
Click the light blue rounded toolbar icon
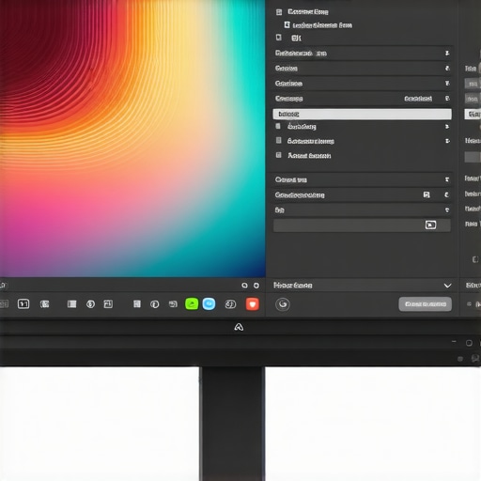[209, 304]
